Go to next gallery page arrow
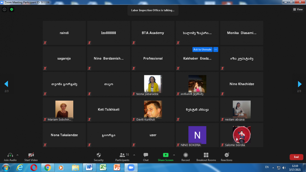This screenshot has height=172, width=306. [x=299, y=84]
